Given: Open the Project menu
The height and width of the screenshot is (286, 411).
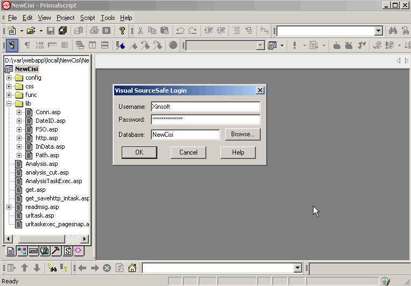Looking at the screenshot, I should coord(66,18).
